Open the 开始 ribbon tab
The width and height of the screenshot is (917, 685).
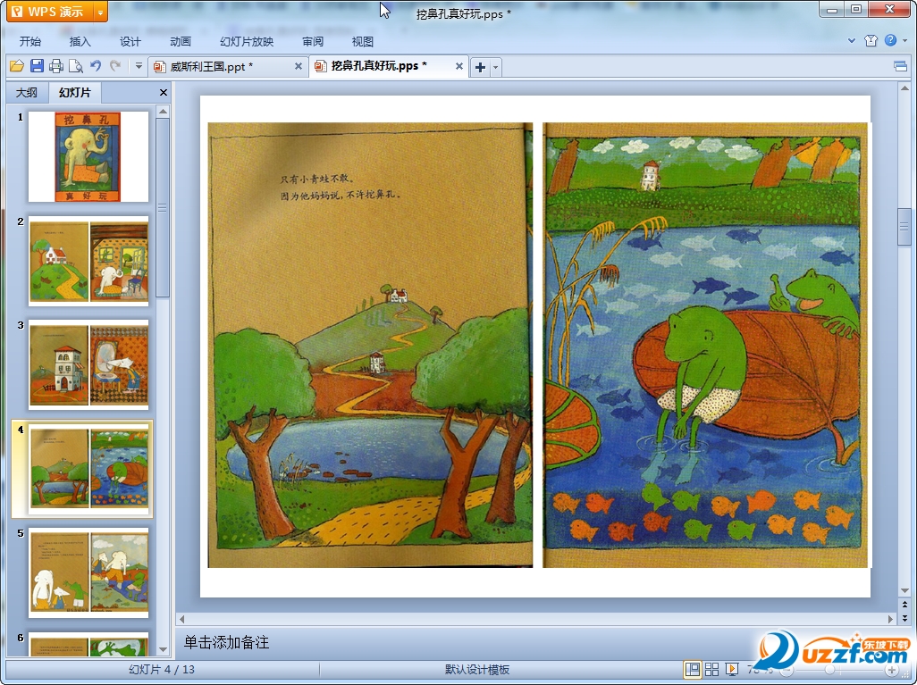30,41
